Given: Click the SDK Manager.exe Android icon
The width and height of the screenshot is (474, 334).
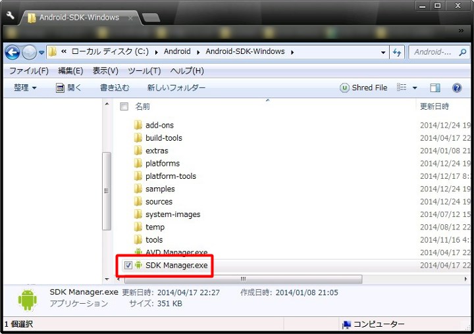Looking at the screenshot, I should (138, 265).
